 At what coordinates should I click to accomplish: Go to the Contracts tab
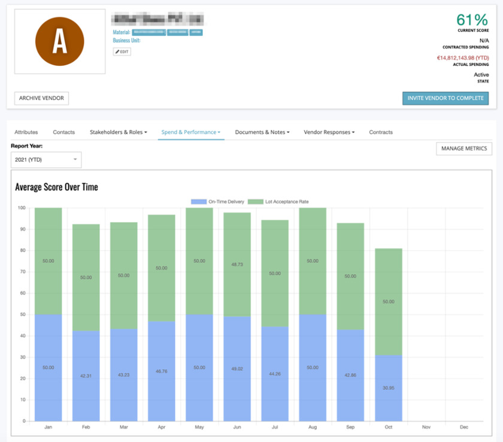(381, 132)
